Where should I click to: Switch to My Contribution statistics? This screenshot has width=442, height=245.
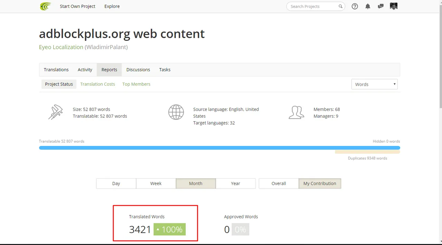pos(320,183)
